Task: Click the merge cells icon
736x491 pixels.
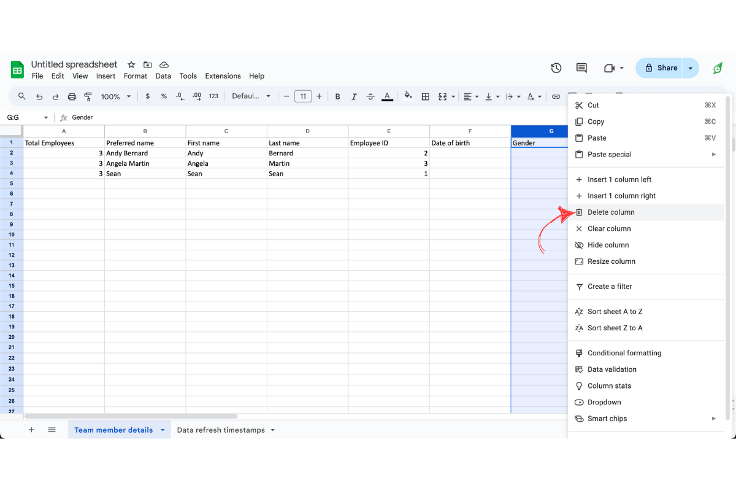Action: coord(443,96)
